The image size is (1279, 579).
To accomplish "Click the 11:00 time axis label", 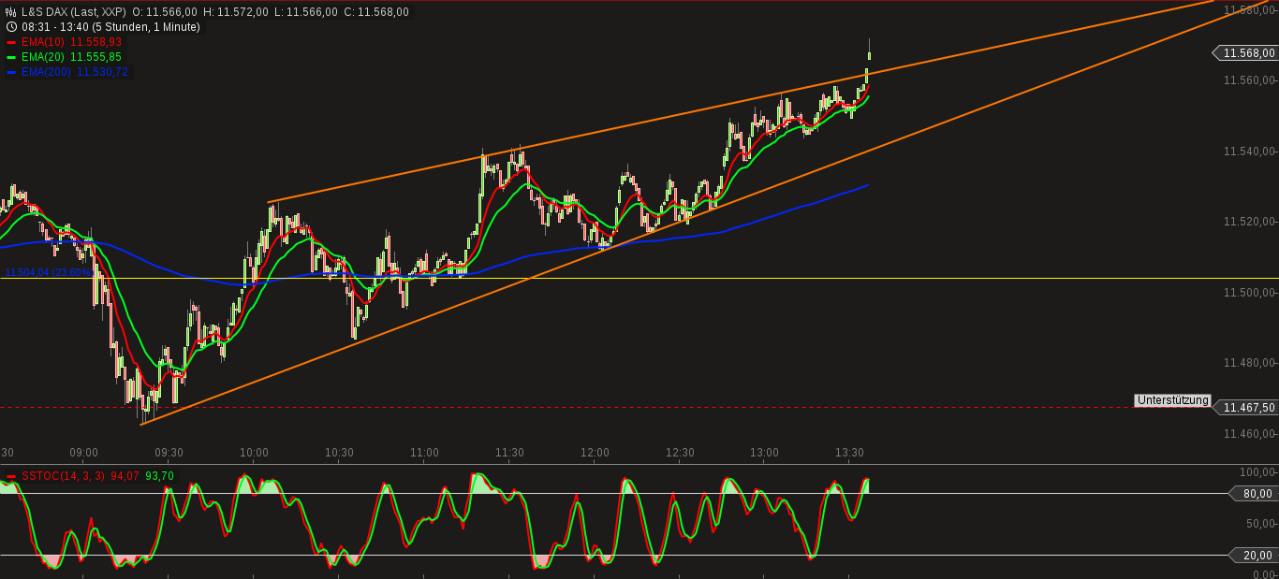I will pos(424,453).
